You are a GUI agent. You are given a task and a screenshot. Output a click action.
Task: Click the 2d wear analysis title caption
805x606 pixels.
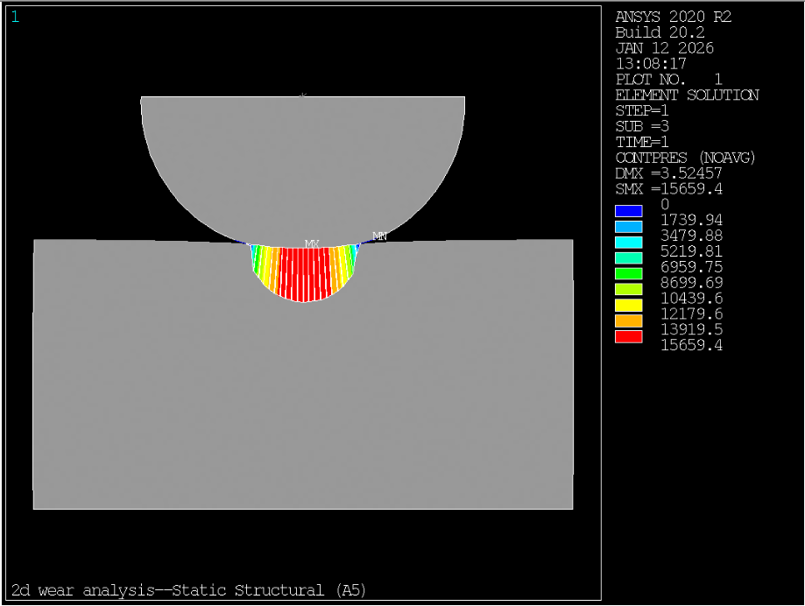(188, 590)
